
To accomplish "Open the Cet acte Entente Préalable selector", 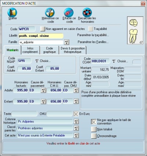I will (76, 135).
